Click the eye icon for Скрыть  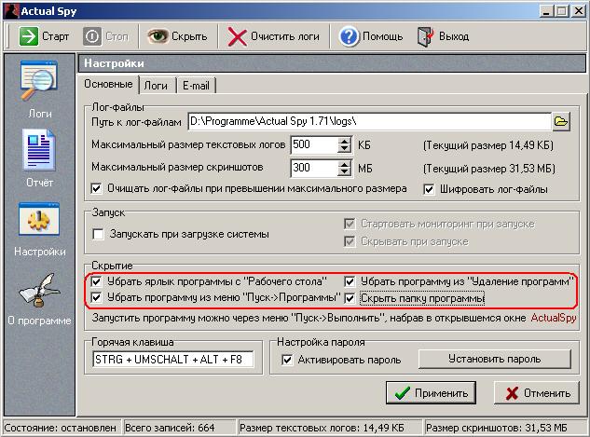[x=158, y=36]
